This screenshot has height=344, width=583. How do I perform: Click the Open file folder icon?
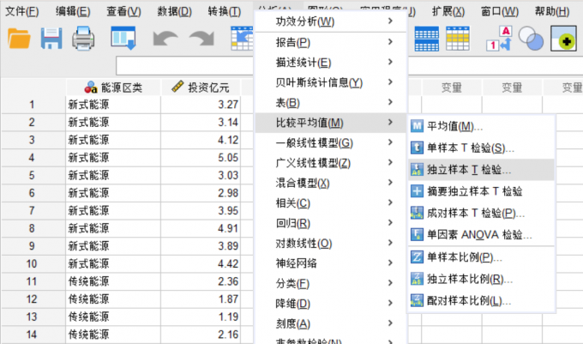[x=19, y=39]
